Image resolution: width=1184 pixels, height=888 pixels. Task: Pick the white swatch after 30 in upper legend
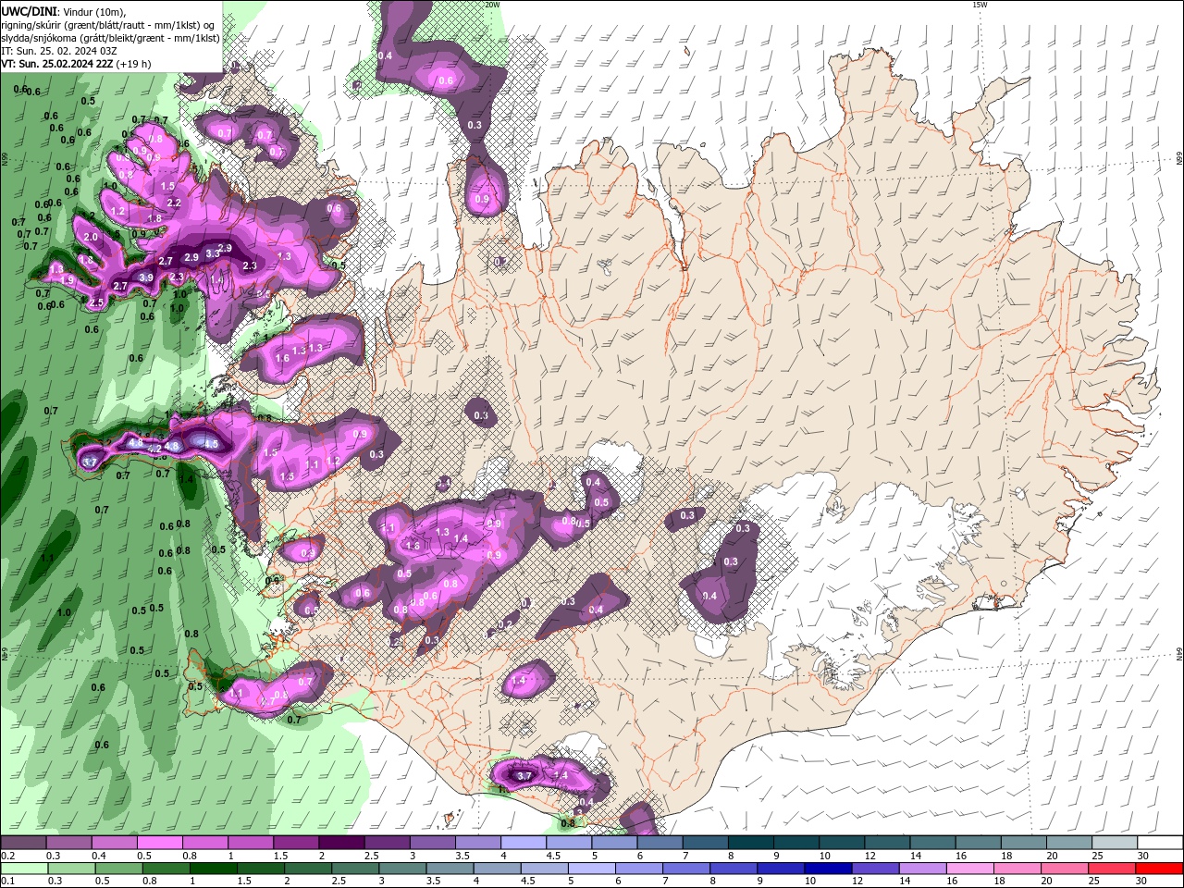coord(1161,843)
